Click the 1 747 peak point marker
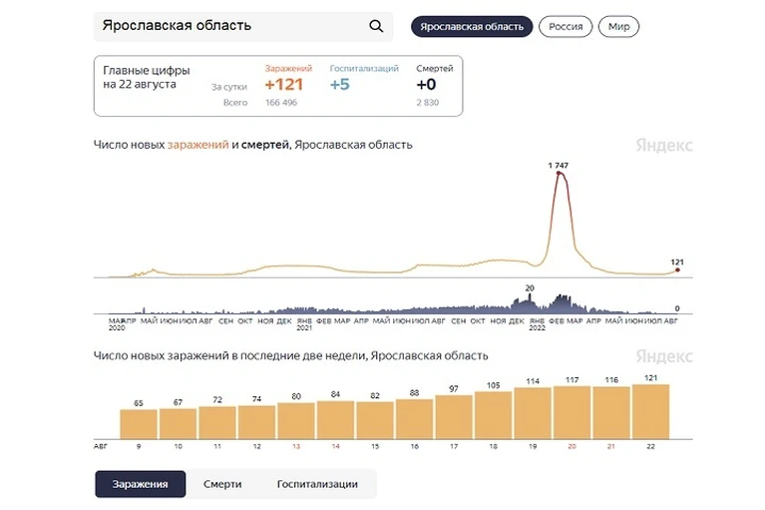 [559, 173]
